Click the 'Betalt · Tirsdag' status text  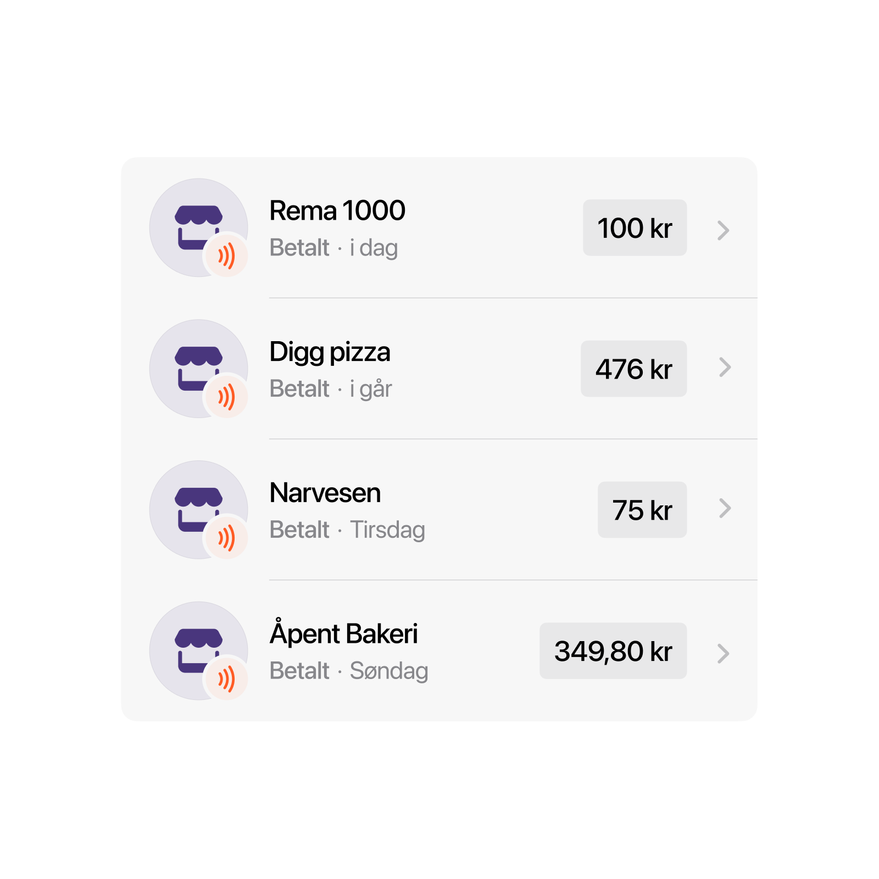347,529
